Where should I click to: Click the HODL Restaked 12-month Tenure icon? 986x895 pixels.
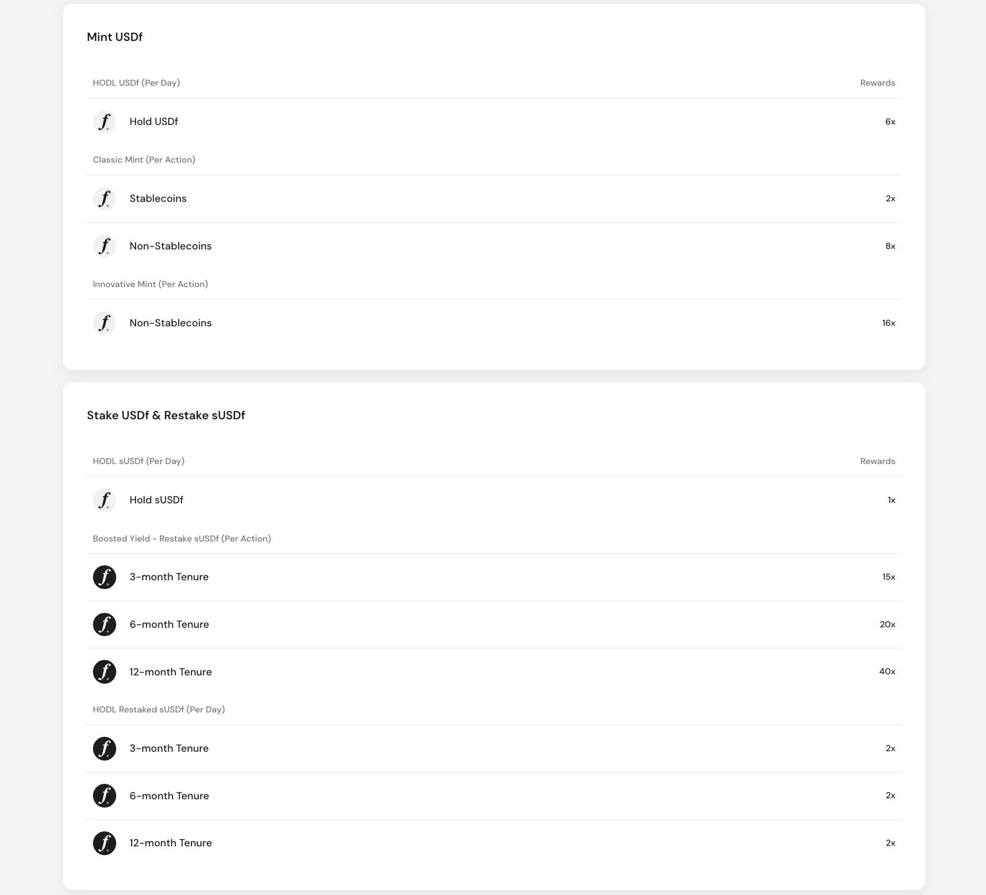pos(105,843)
